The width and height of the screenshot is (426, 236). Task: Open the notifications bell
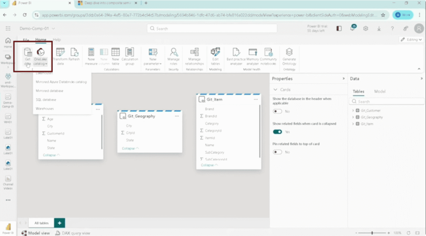[x=353, y=28]
